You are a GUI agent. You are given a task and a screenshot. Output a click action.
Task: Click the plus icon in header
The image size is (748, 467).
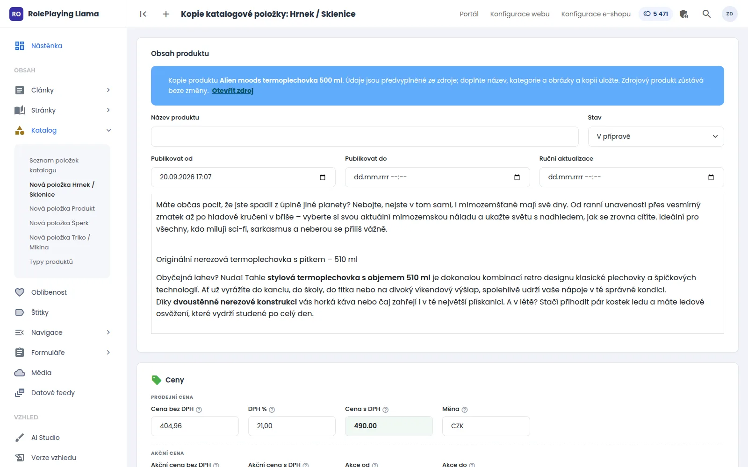click(166, 14)
